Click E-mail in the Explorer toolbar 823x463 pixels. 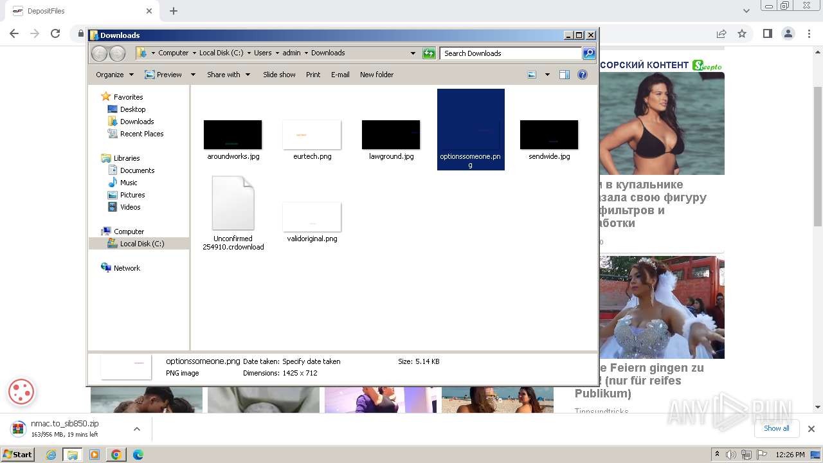coord(340,75)
